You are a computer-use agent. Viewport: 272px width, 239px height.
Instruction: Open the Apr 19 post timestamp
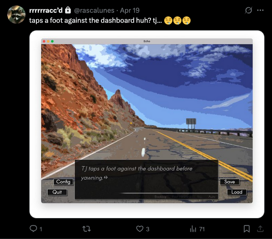(x=130, y=10)
